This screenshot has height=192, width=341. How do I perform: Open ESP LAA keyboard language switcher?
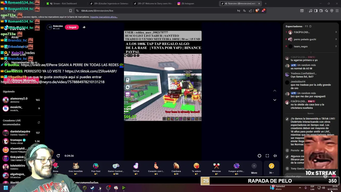[x=312, y=188]
